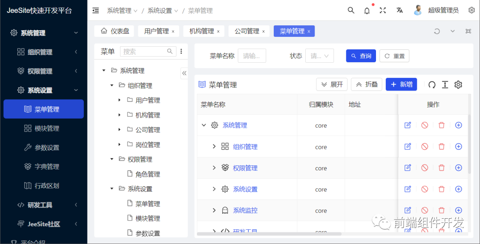Image resolution: width=480 pixels, height=244 pixels.
Task: Expand 研发工具 in the sidebar
Action: pos(44,205)
